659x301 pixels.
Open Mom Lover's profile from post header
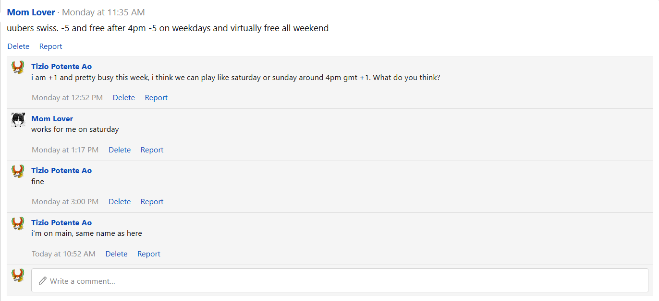pyautogui.click(x=31, y=12)
